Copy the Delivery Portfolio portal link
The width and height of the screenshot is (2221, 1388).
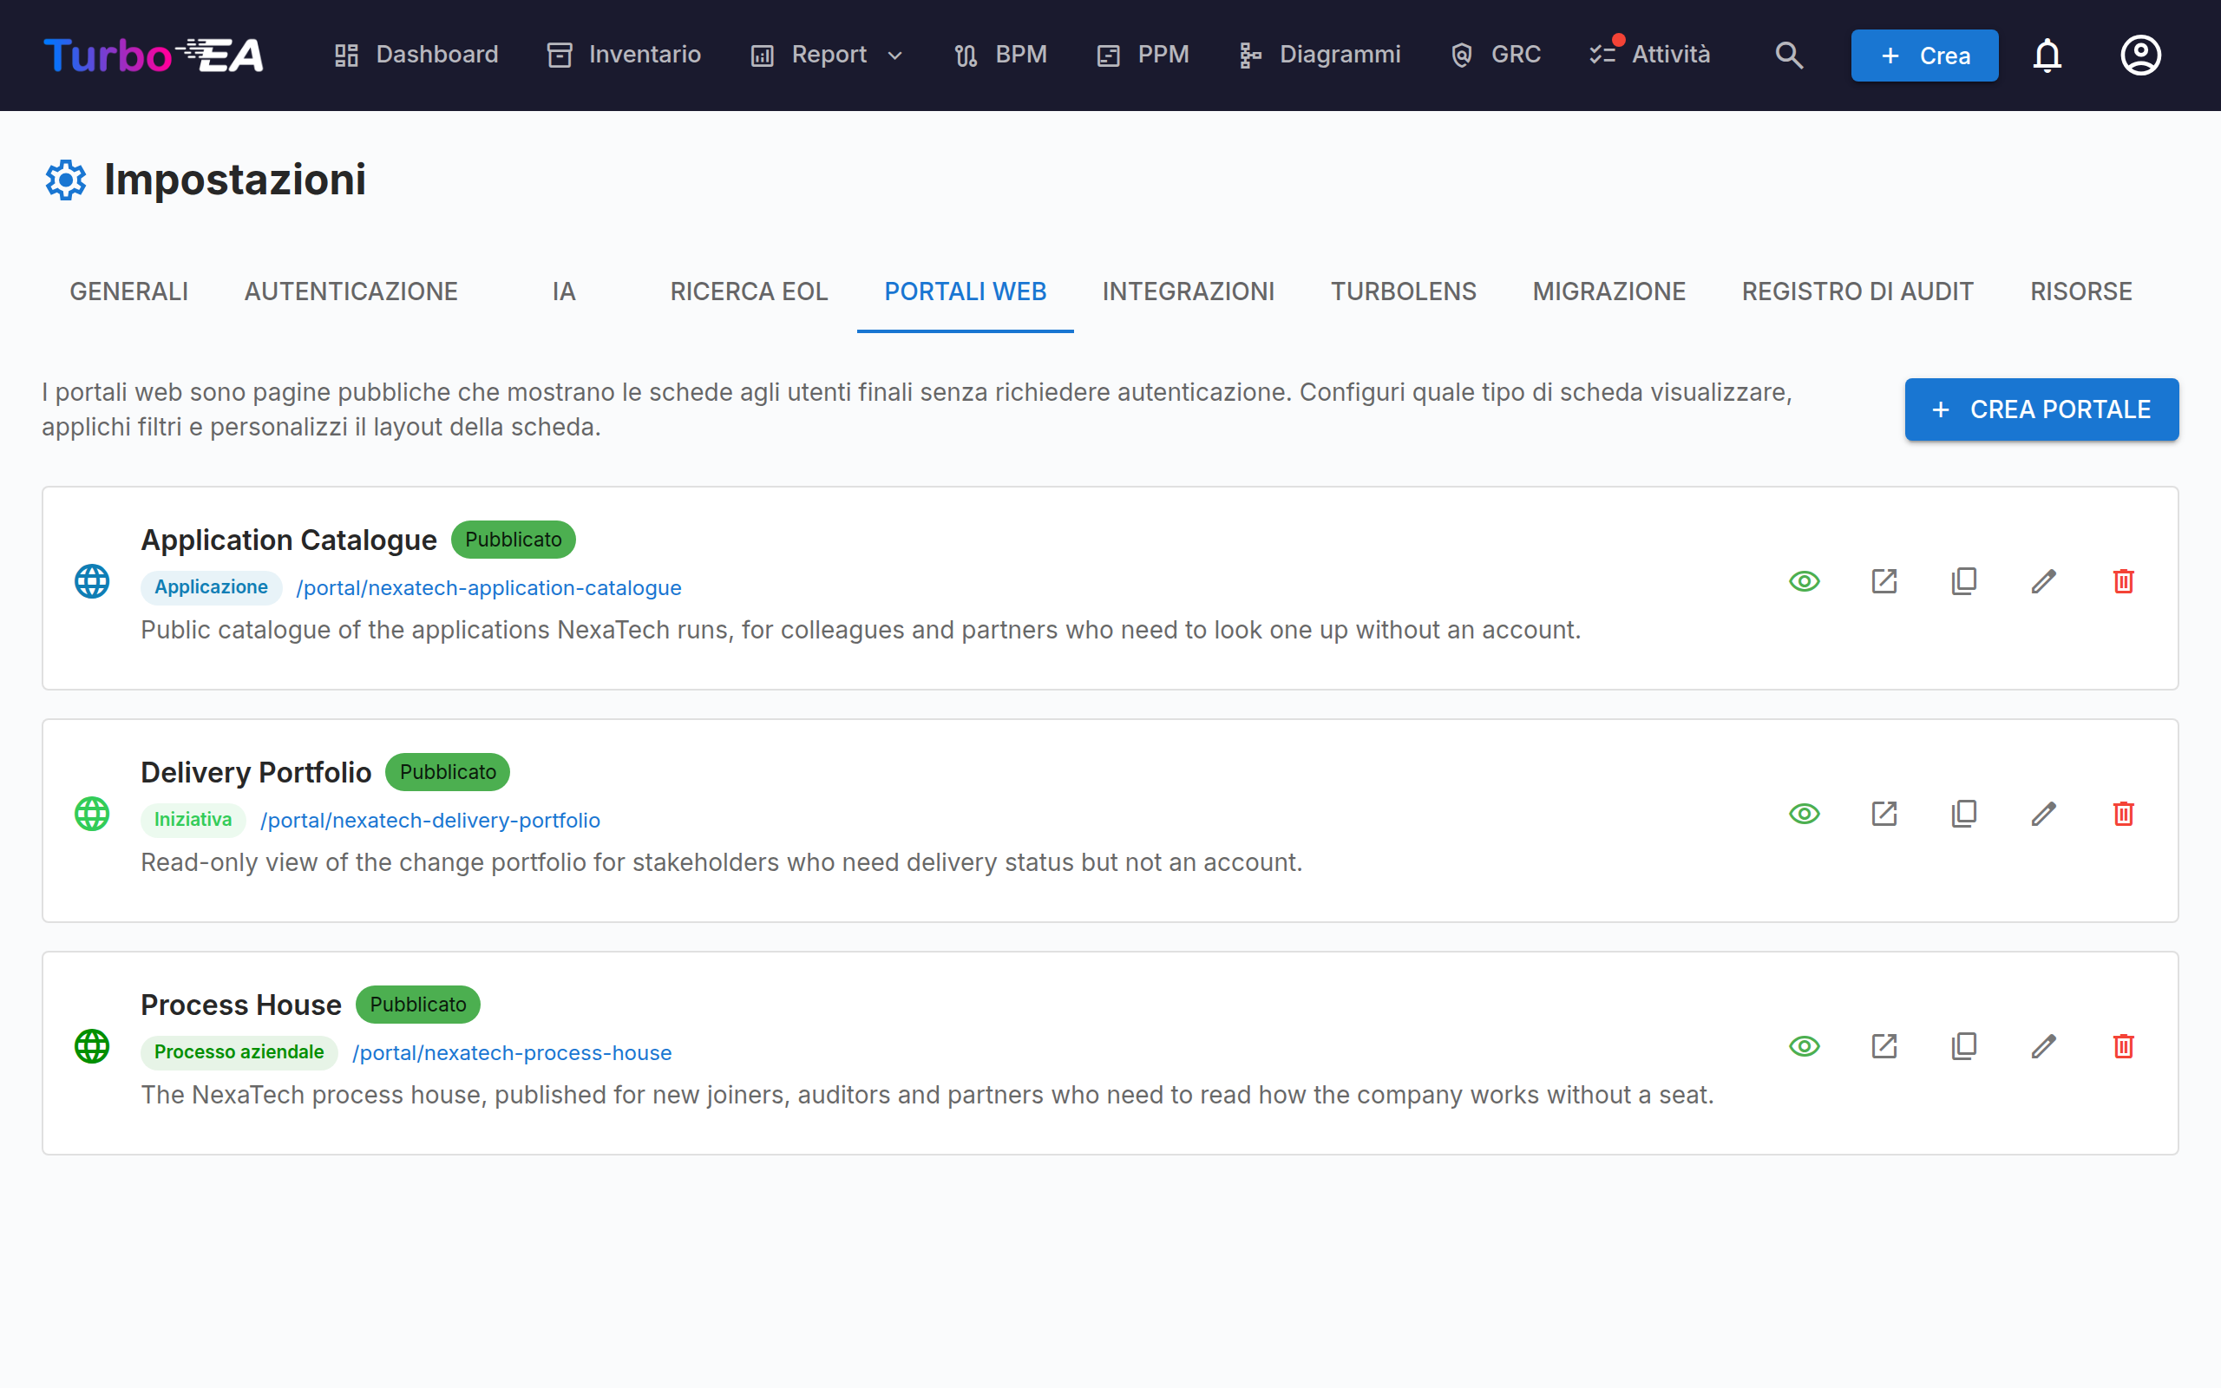tap(1964, 814)
